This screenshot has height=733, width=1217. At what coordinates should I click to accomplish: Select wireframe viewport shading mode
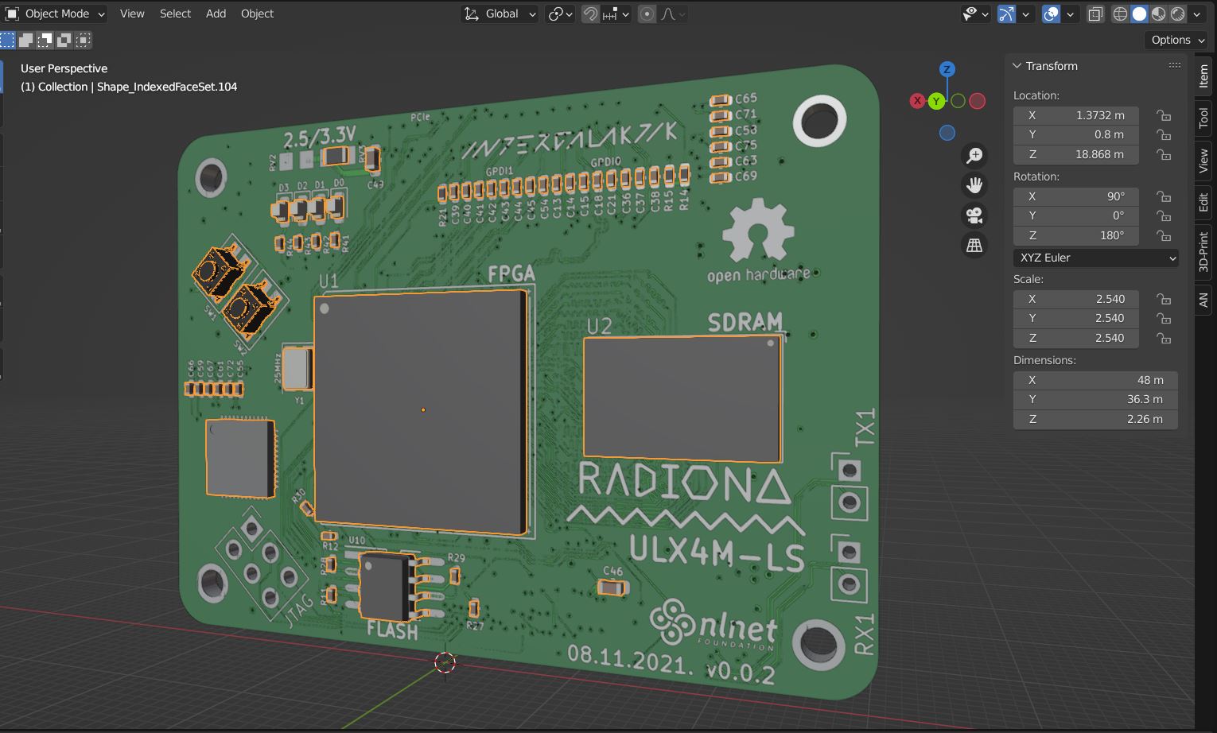(x=1120, y=14)
